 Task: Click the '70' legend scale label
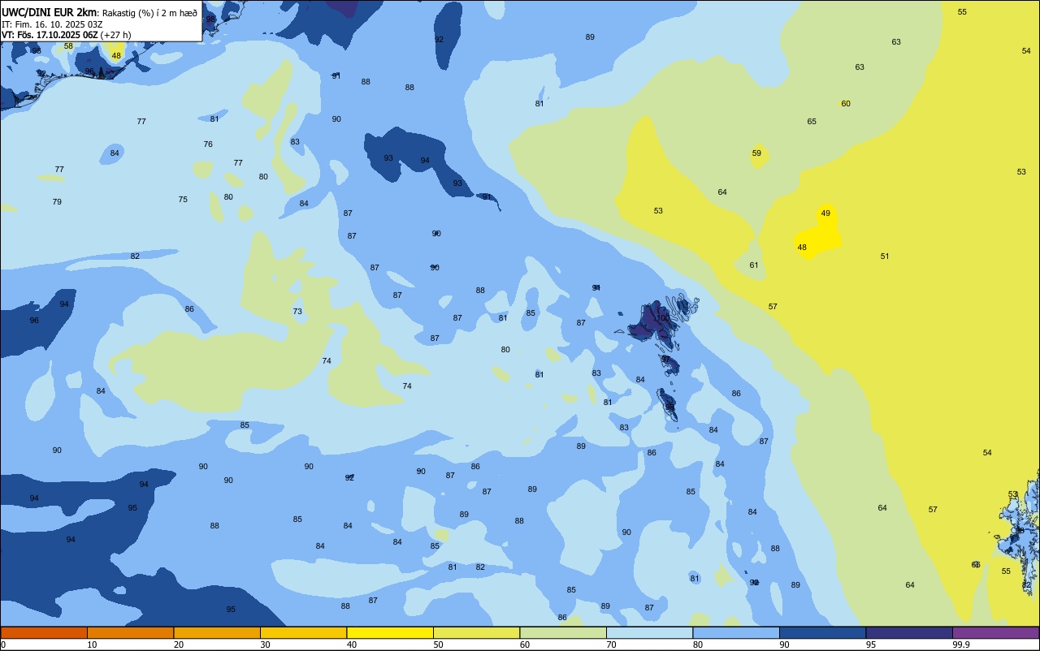pyautogui.click(x=611, y=645)
